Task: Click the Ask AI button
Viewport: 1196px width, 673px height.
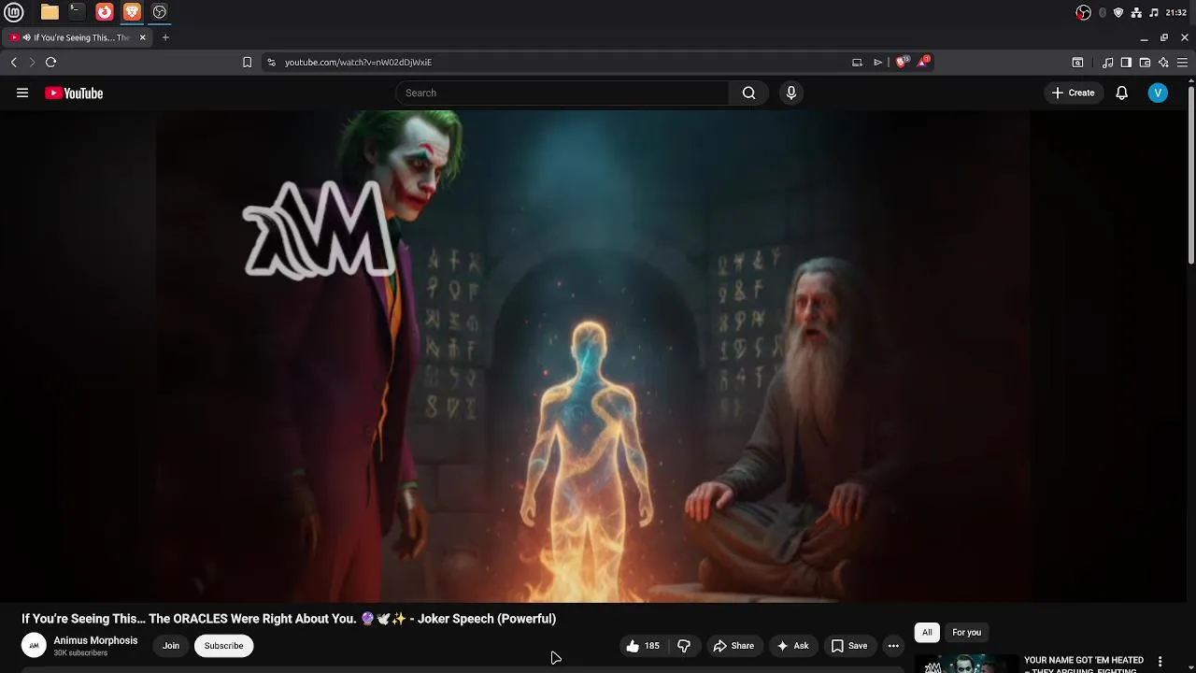Action: coord(792,646)
